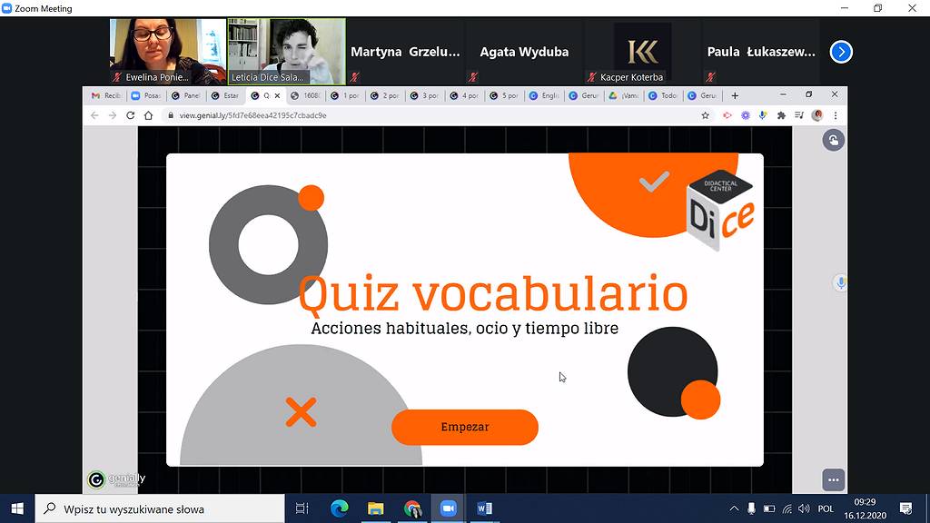
Task: Open Zoom from the taskbar
Action: (x=449, y=508)
